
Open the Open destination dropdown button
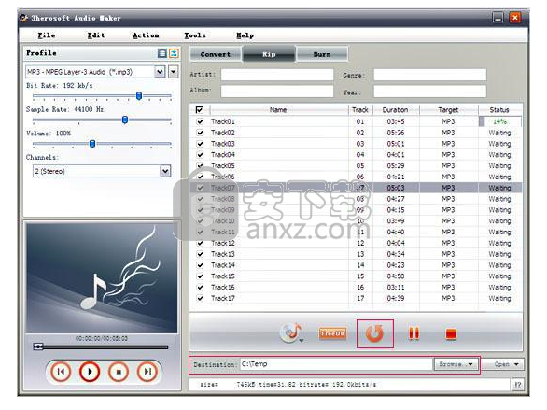[503, 364]
